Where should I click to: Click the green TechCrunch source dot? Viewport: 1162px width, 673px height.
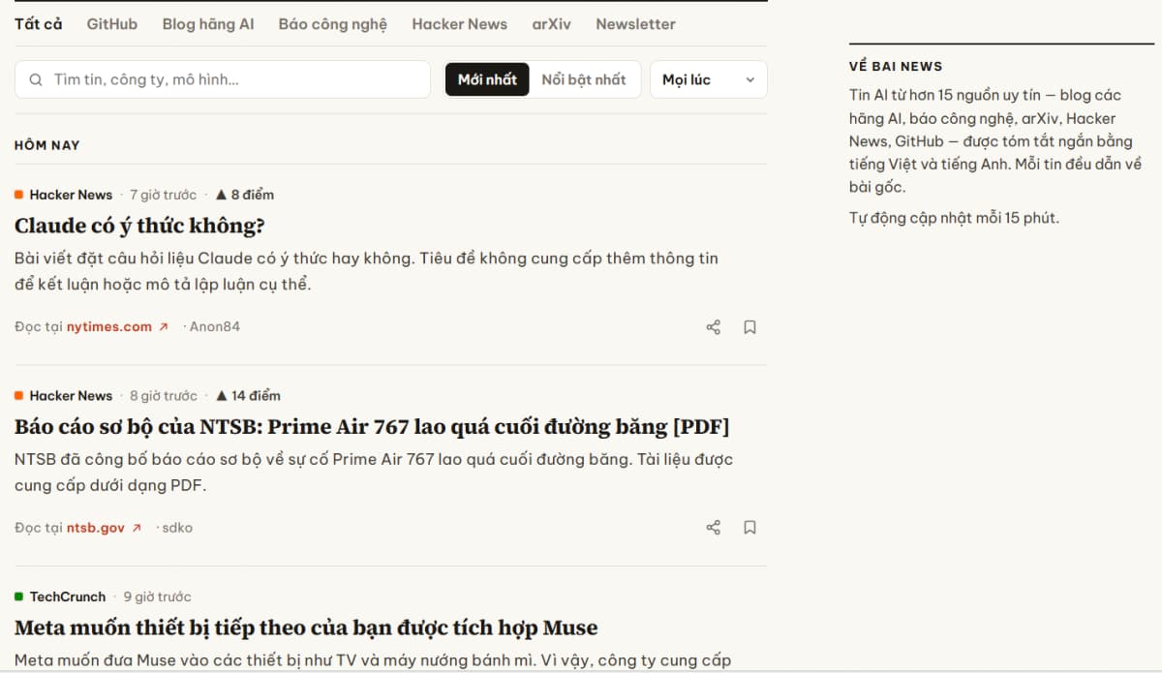click(x=18, y=597)
